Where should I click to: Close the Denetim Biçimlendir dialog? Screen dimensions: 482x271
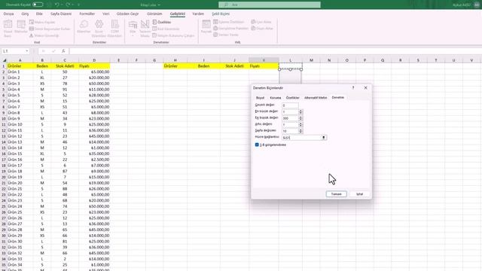tap(365, 88)
